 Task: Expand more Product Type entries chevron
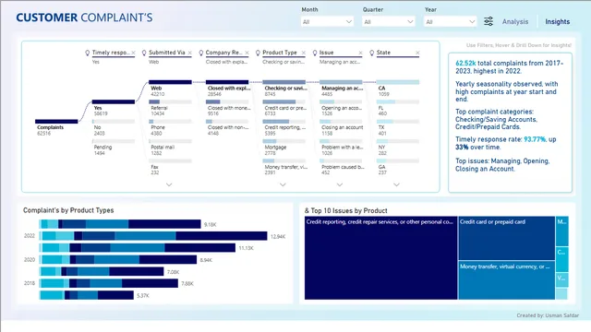point(283,184)
